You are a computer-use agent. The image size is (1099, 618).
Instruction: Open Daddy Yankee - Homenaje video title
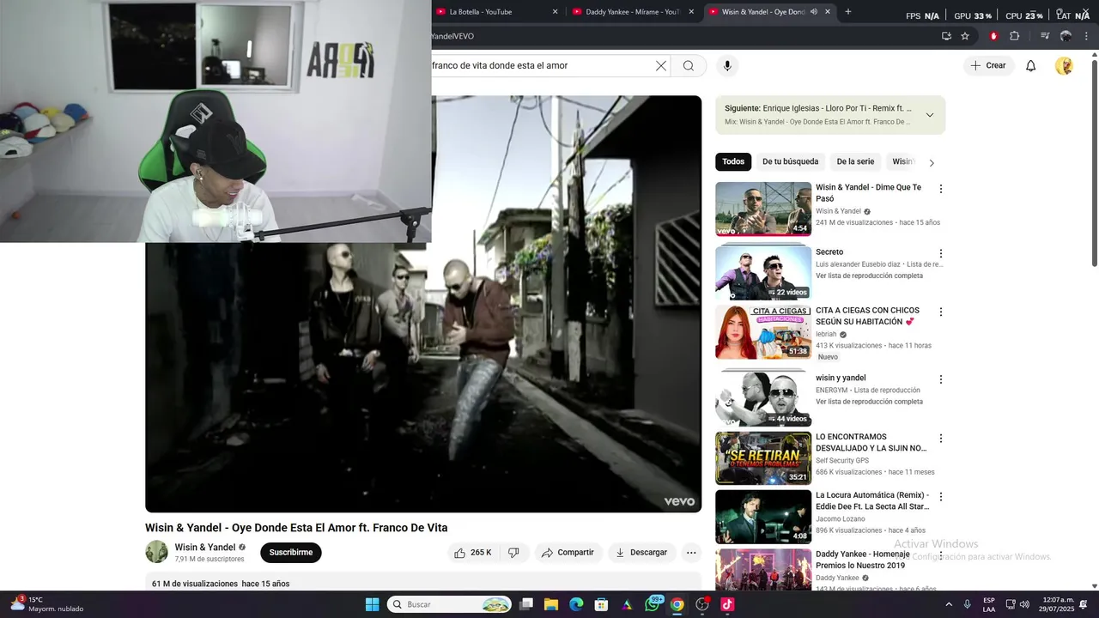[862, 560]
